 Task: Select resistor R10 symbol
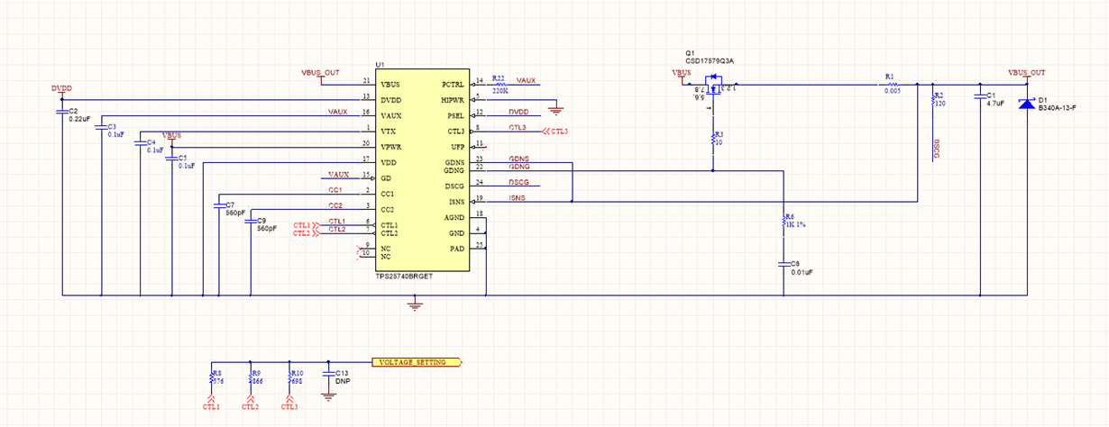(289, 377)
